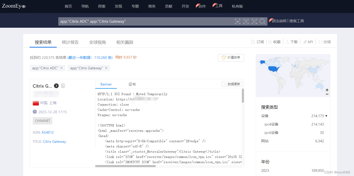Switch to the 全球视角 global view tab
This screenshot has height=176, width=354.
(98, 42)
